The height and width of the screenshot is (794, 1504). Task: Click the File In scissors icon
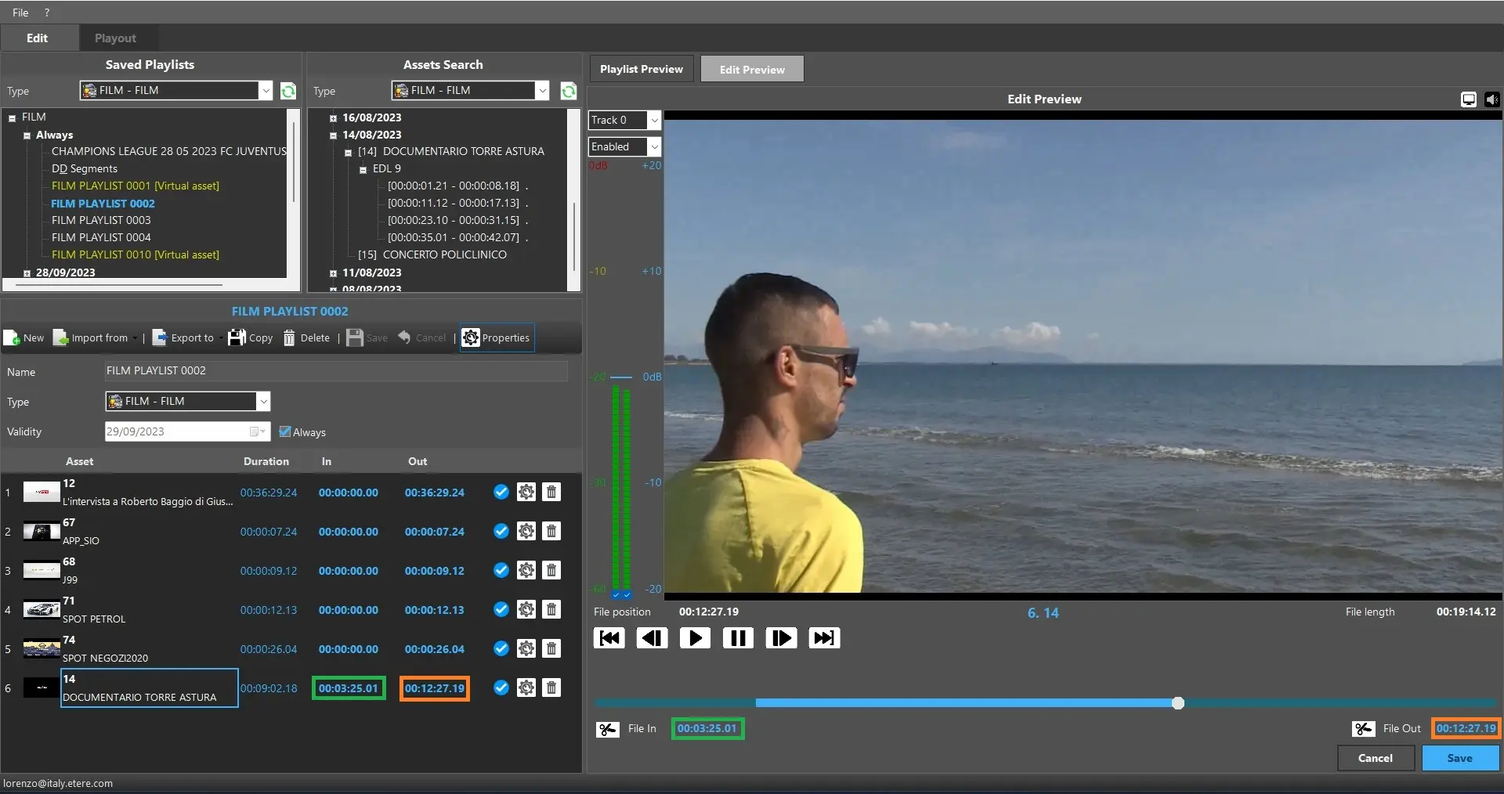(607, 729)
